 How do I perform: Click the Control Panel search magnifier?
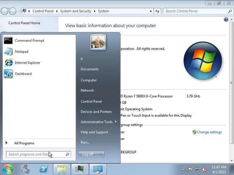(230, 11)
